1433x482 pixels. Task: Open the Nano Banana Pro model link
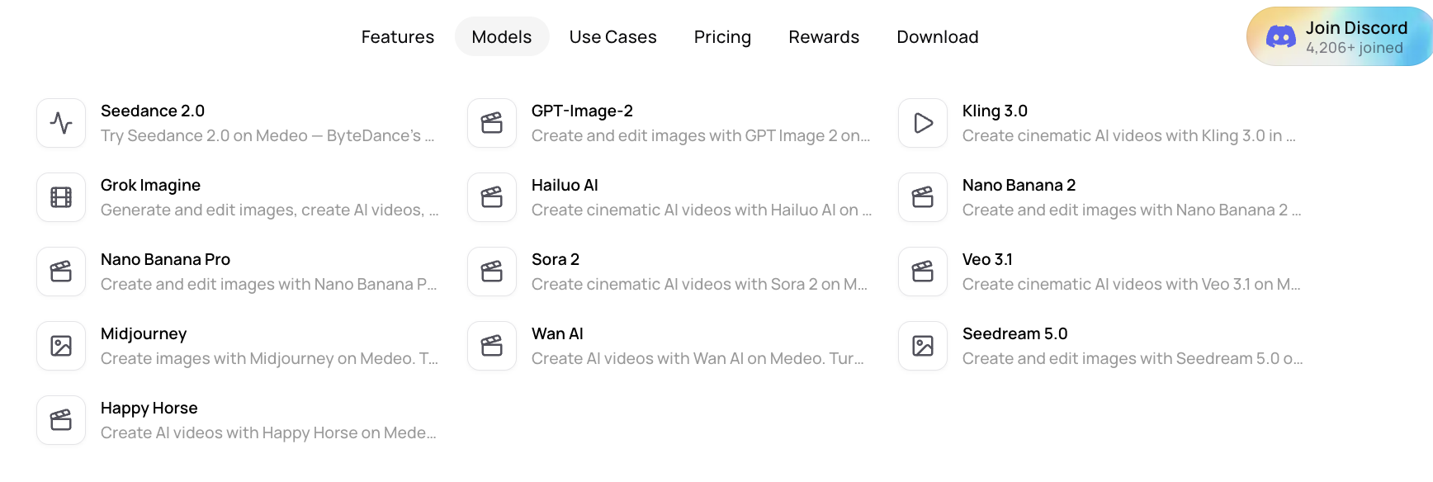(x=238, y=272)
